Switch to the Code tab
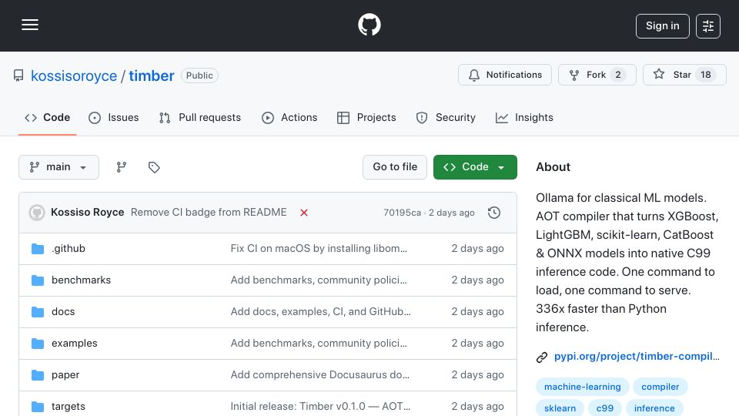This screenshot has width=739, height=416. point(47,117)
